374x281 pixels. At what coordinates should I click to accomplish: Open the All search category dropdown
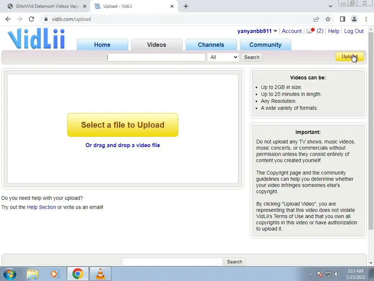223,57
